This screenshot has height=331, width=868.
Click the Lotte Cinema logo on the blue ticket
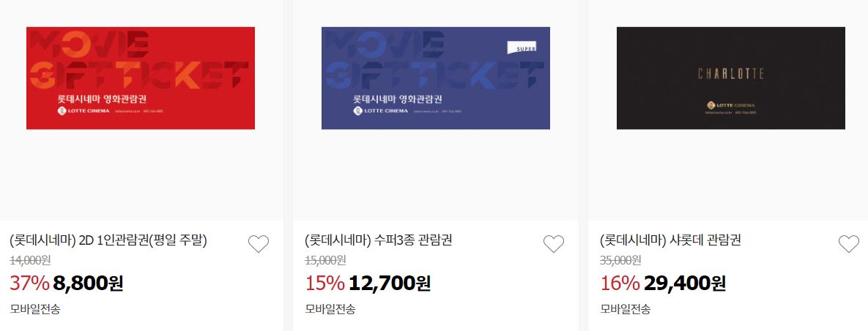(x=380, y=111)
